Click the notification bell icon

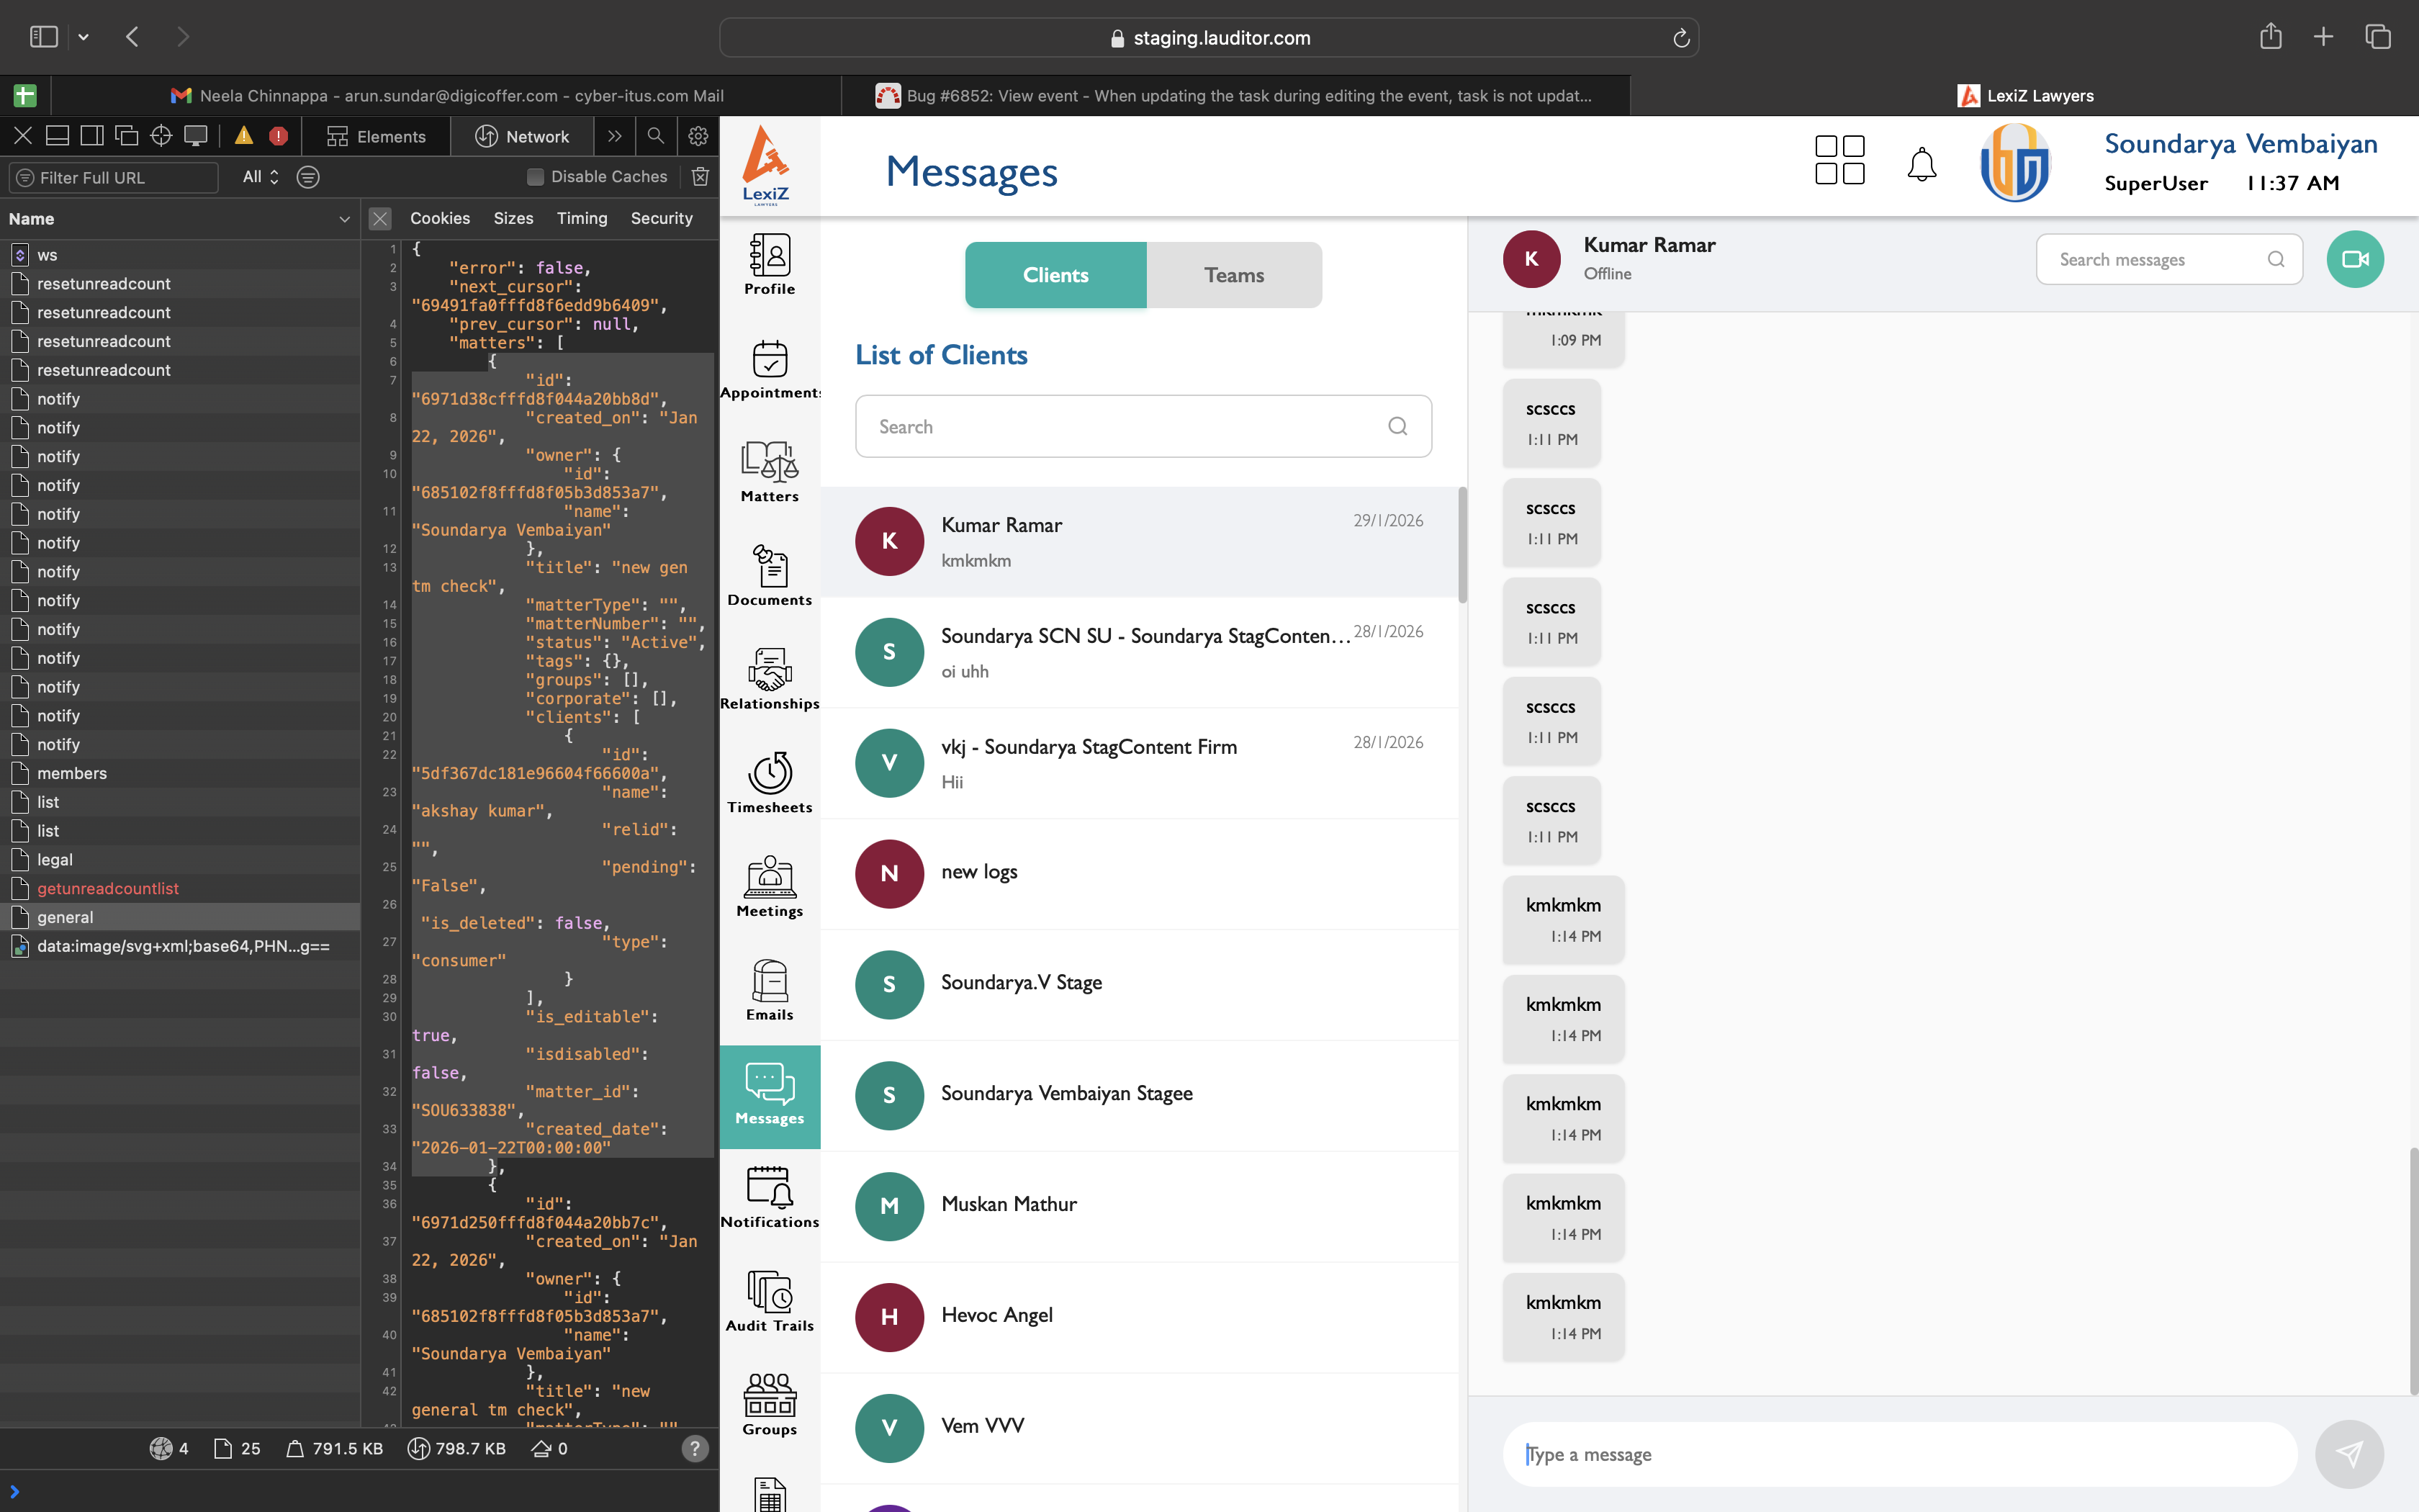[x=1920, y=164]
